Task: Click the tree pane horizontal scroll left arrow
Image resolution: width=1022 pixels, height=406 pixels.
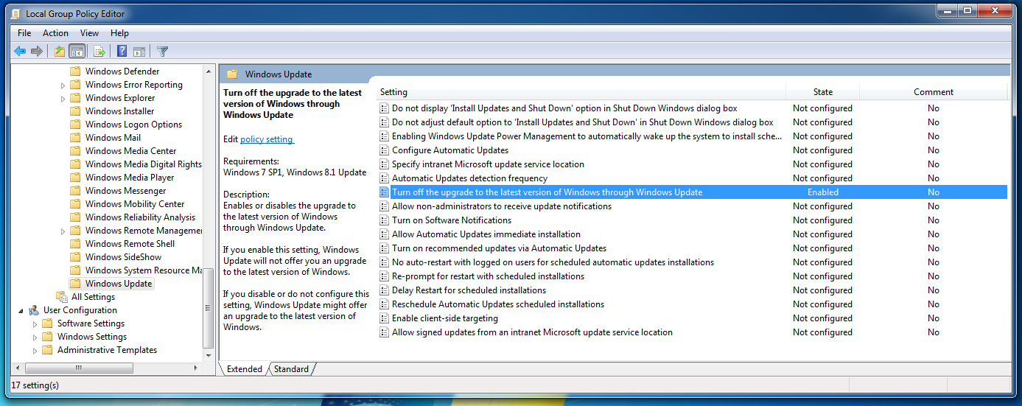Action: point(18,367)
